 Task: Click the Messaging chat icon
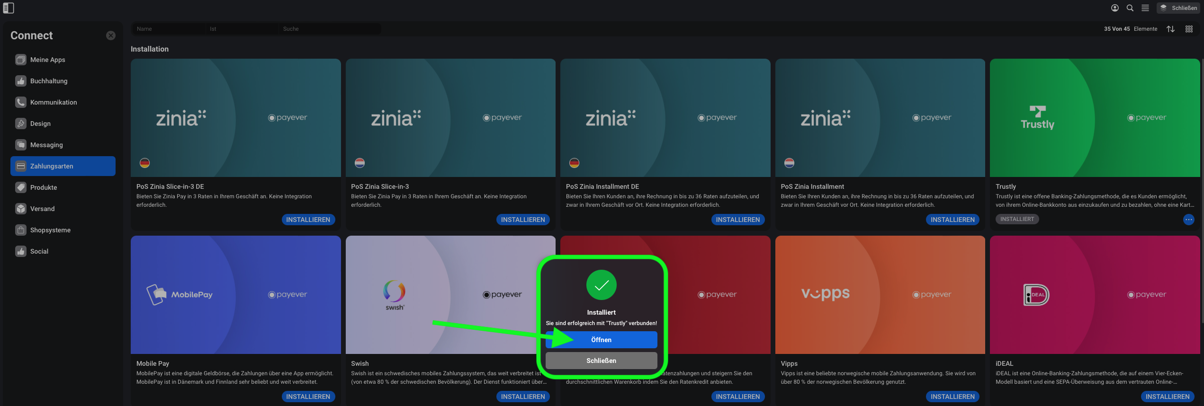click(x=21, y=145)
